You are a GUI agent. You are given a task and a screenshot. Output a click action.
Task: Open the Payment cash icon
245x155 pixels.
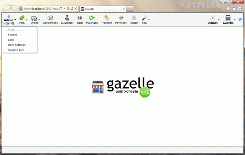[x=121, y=18]
